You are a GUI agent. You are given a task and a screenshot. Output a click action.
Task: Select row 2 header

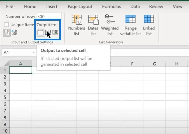[x=5, y=77]
